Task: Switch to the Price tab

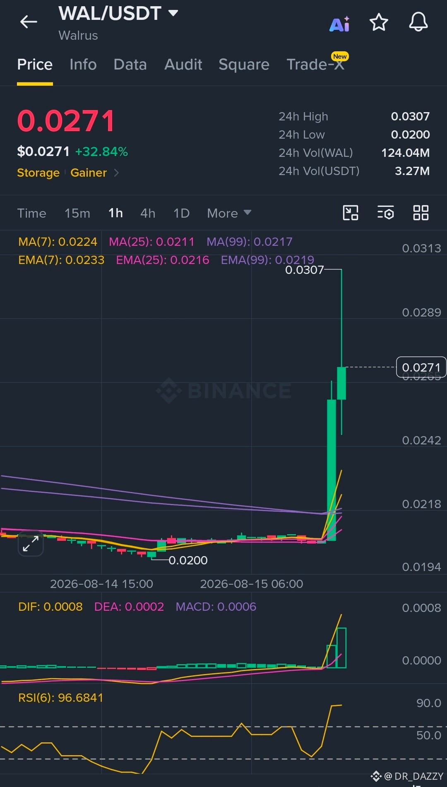Action: (35, 65)
